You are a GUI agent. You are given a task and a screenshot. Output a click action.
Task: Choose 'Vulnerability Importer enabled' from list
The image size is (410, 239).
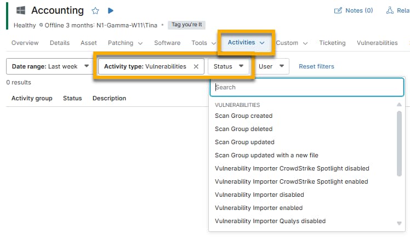259,208
